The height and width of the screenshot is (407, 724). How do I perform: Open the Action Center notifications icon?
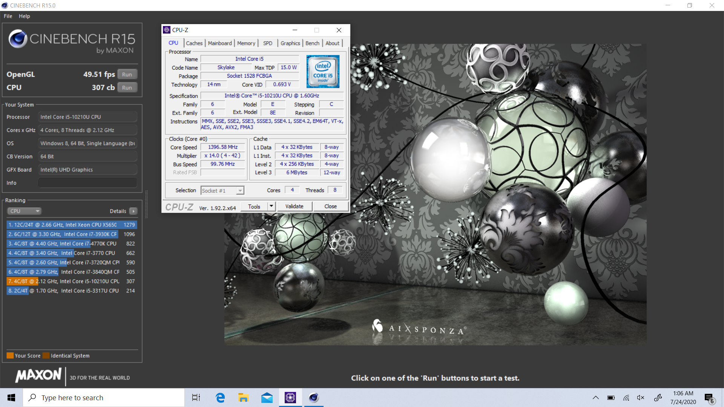pos(709,398)
